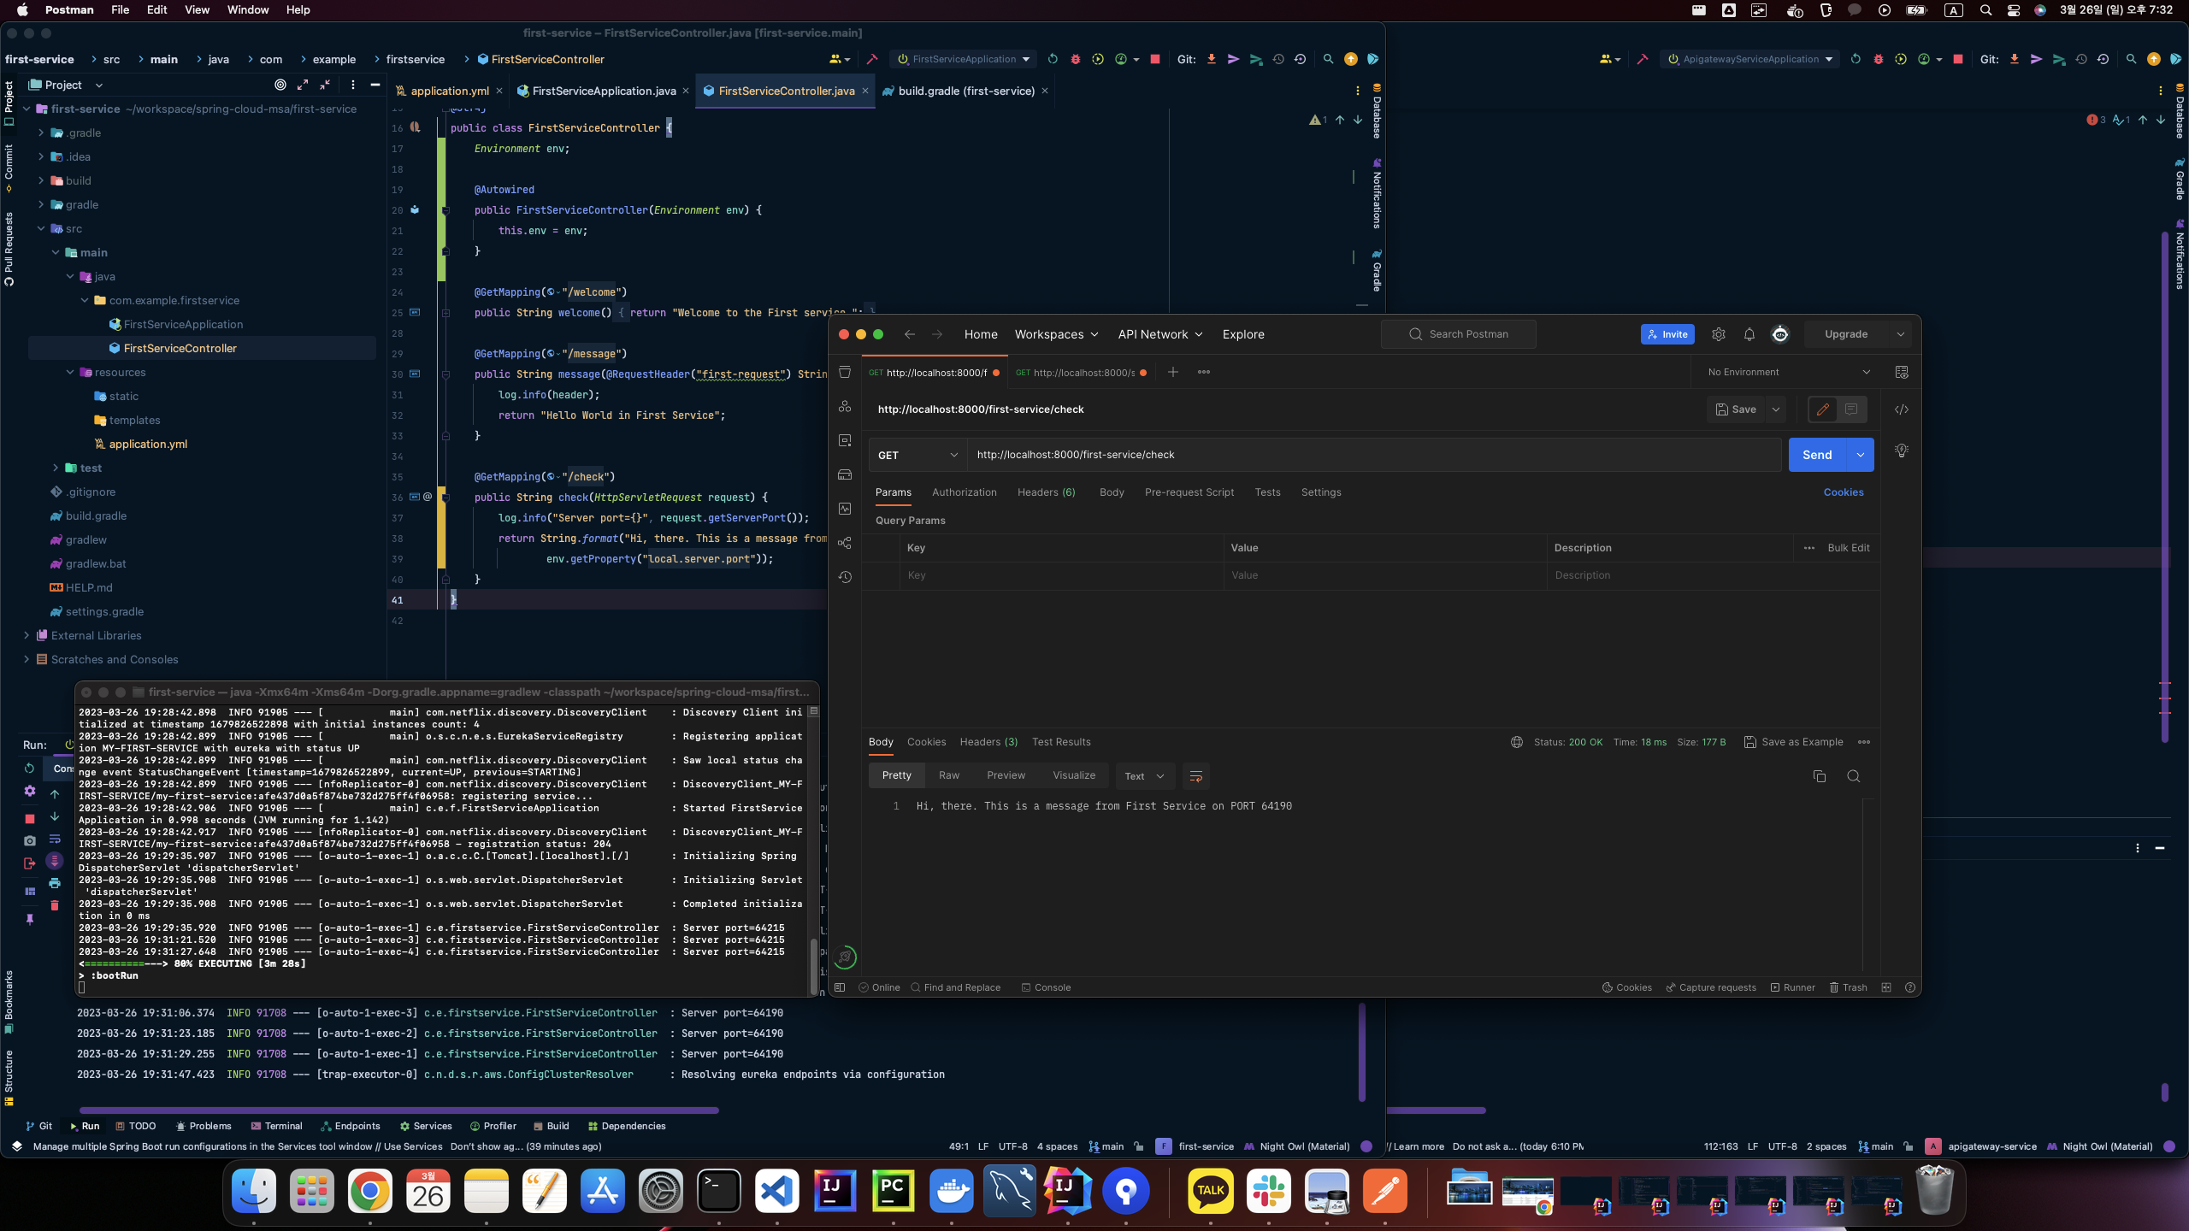The height and width of the screenshot is (1231, 2189).
Task: Click the request URL input field
Action: [1368, 455]
